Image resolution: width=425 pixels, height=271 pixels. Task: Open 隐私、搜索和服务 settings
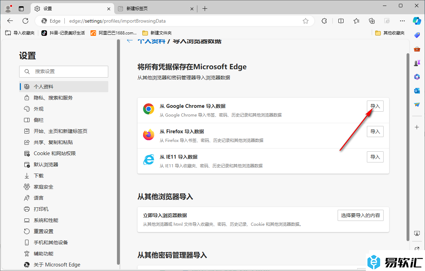tap(64, 98)
